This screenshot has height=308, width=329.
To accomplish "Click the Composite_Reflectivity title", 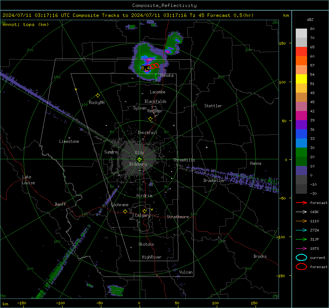I will click(164, 5).
